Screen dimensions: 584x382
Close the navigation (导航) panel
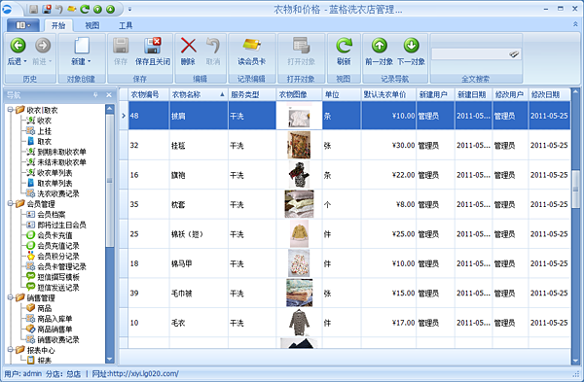pyautogui.click(x=109, y=95)
